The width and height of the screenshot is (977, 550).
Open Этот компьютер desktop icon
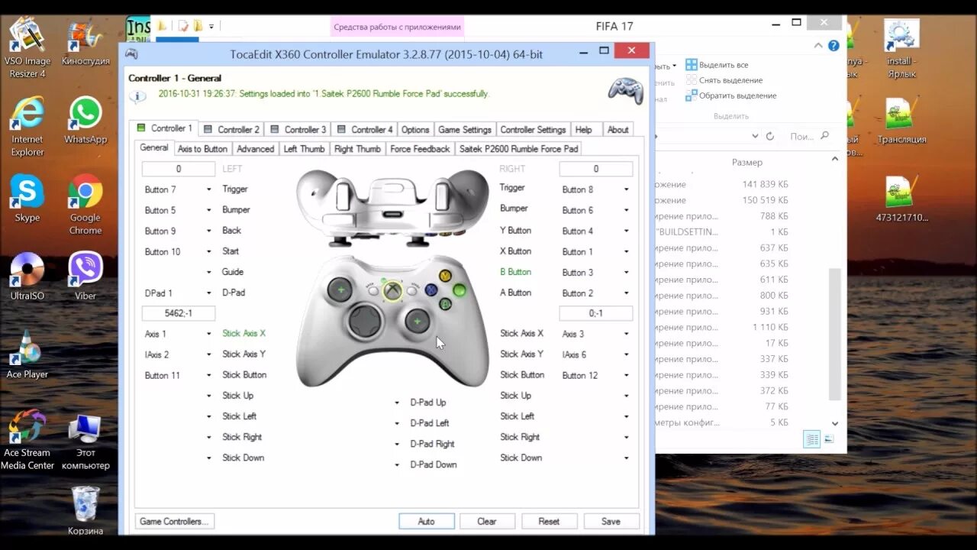(85, 442)
